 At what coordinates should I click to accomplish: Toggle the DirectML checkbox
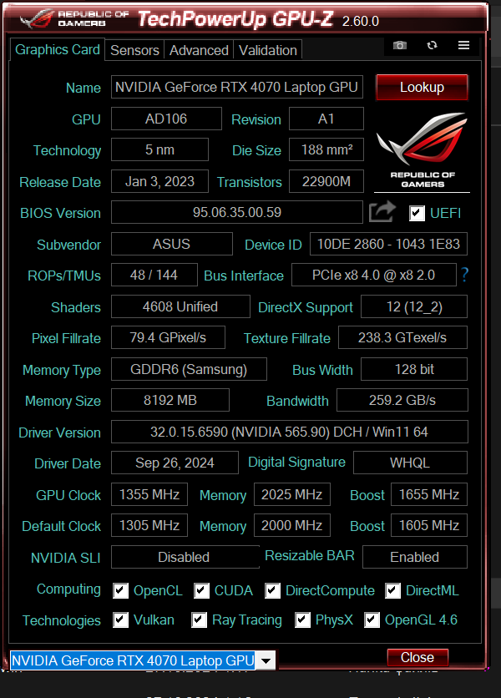(x=392, y=590)
